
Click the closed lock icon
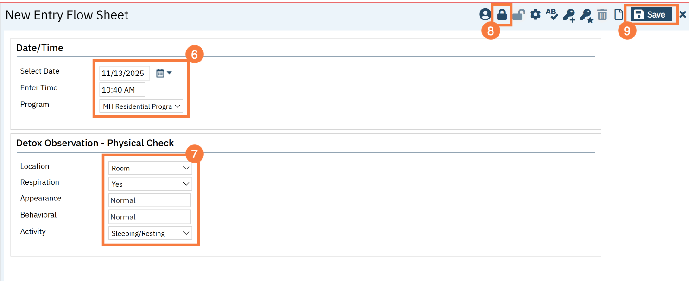[502, 15]
